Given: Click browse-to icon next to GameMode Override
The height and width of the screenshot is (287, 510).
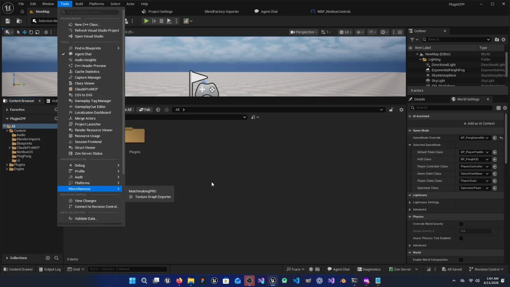Looking at the screenshot, I should click(495, 138).
